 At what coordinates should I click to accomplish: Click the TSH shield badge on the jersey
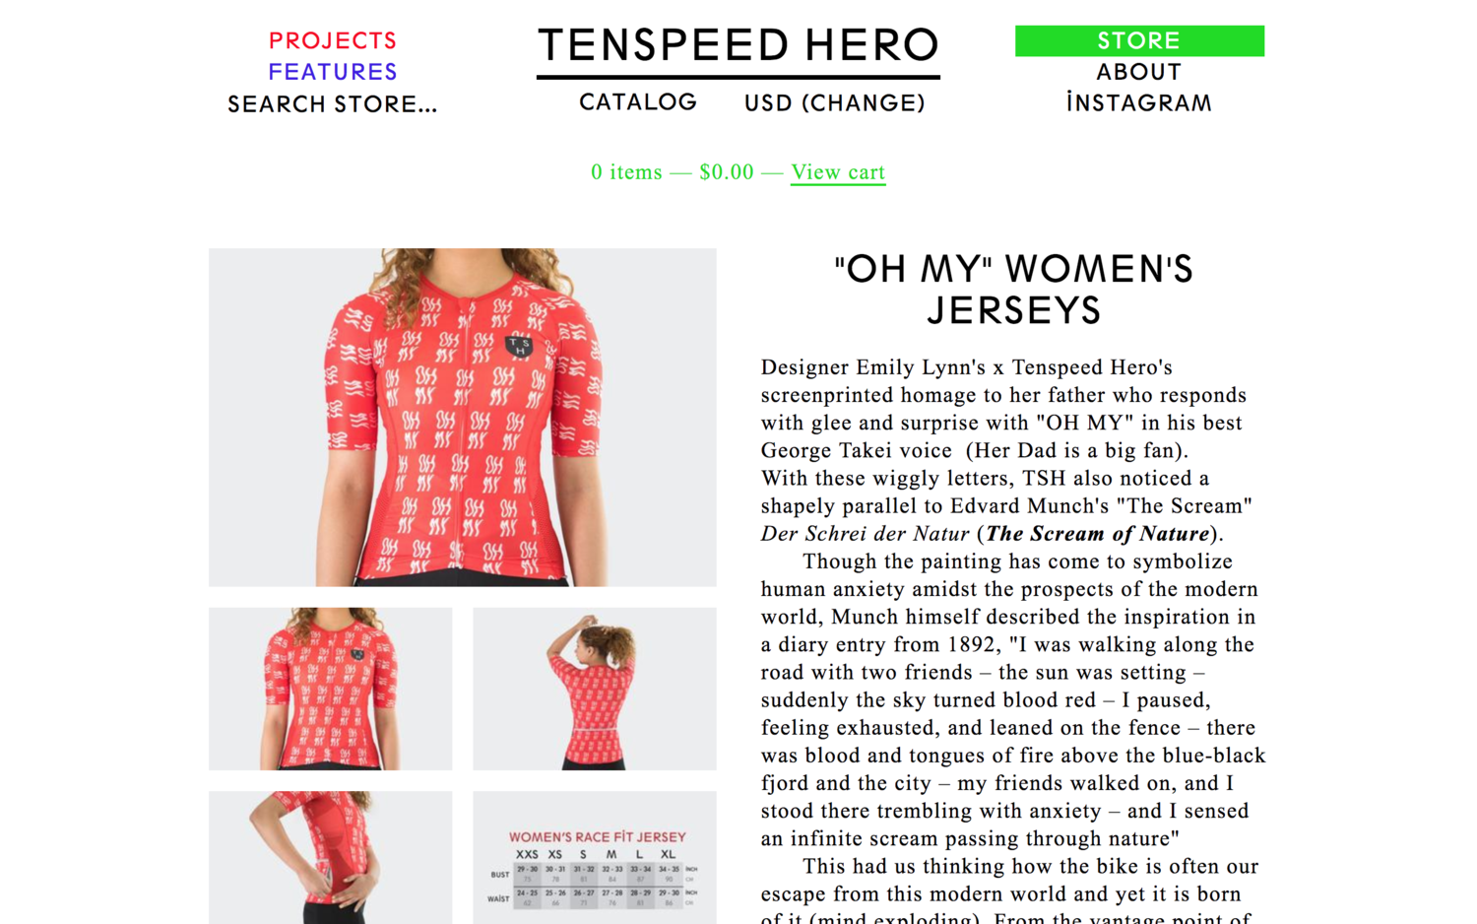click(519, 346)
